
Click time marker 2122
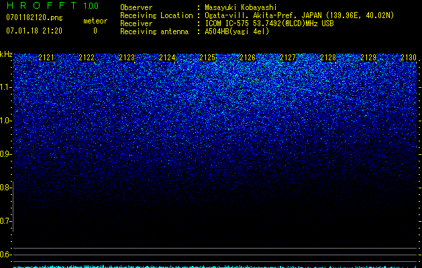point(87,58)
